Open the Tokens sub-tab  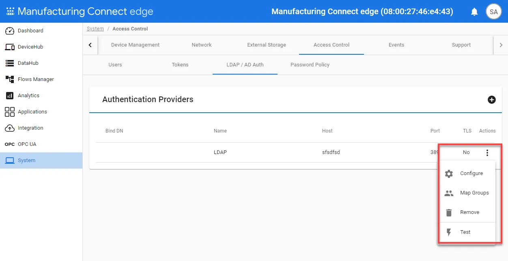pyautogui.click(x=180, y=65)
